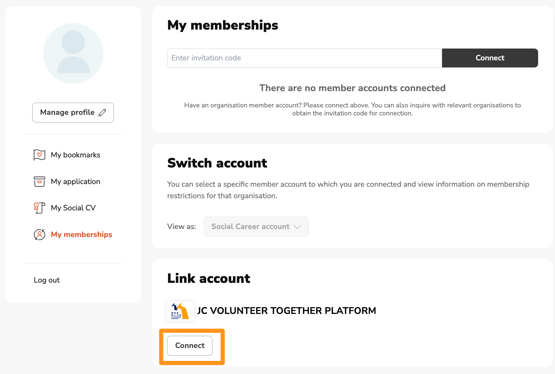Open the Manage profile button
Image resolution: width=555 pixels, height=374 pixels.
point(73,112)
